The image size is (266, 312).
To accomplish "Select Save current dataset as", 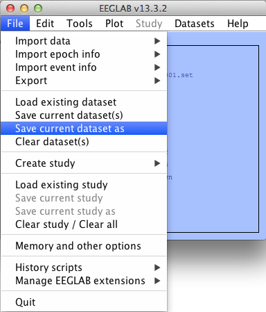I will [84, 129].
